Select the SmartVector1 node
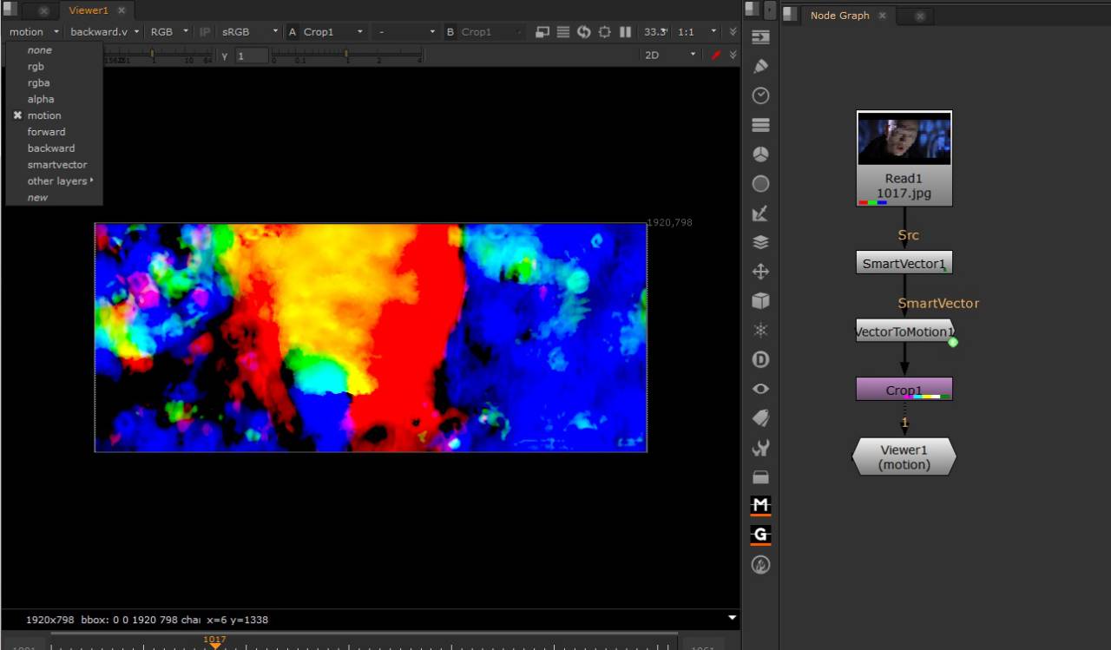The height and width of the screenshot is (650, 1111). tap(904, 263)
